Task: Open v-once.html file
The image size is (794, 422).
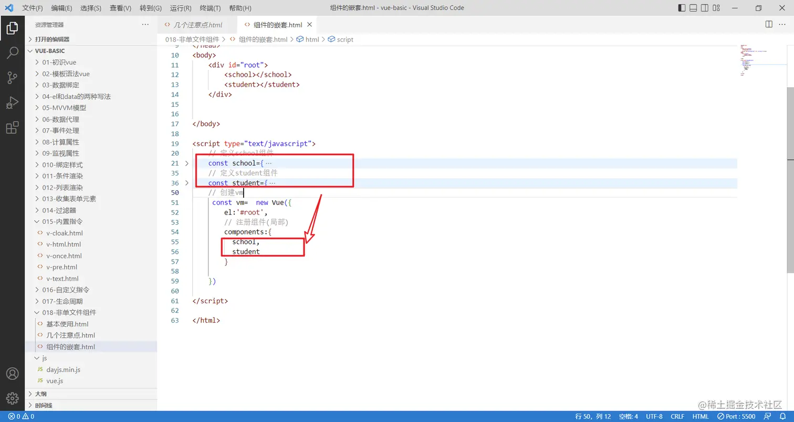Action: pyautogui.click(x=91, y=256)
